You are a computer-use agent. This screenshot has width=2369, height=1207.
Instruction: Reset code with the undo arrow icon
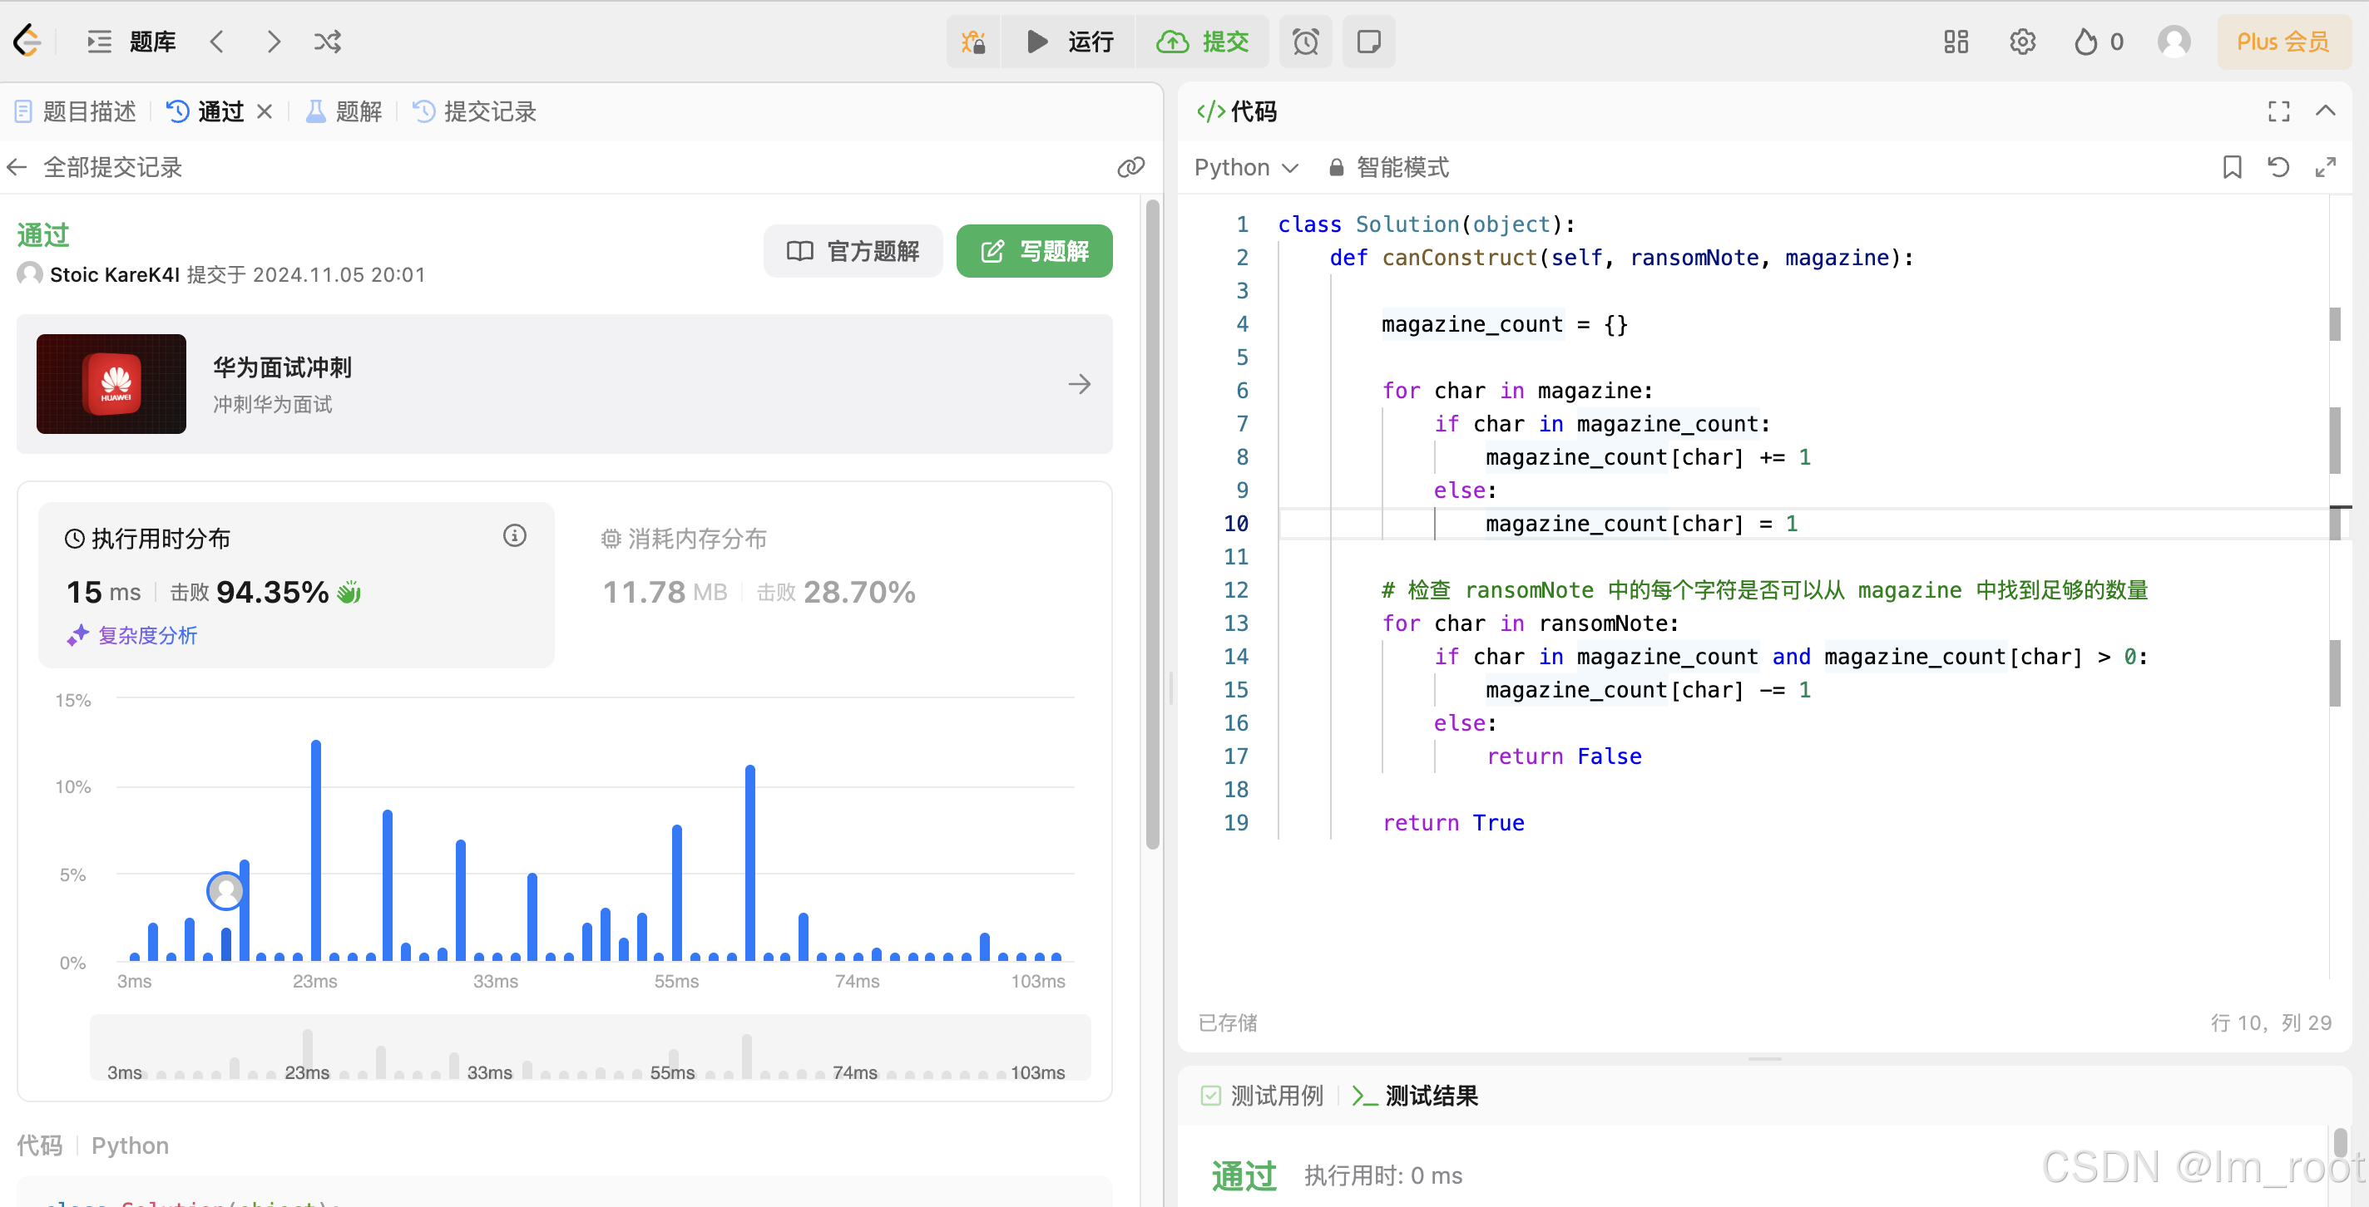point(2278,166)
